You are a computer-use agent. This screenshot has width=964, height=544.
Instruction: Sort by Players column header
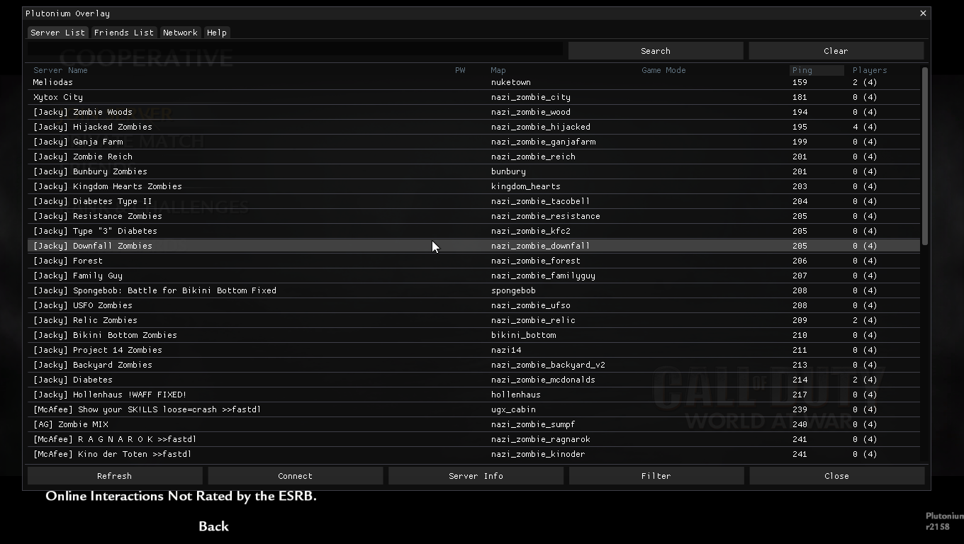pos(870,70)
